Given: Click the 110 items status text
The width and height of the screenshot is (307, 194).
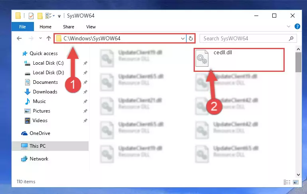Looking at the screenshot, I should pos(26,182).
